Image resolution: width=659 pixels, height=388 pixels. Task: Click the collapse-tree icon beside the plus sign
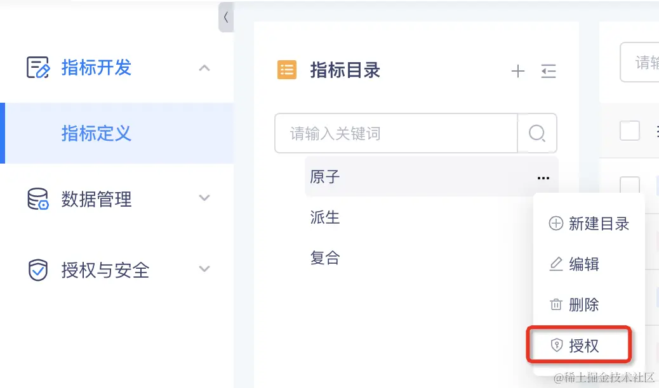coord(549,71)
